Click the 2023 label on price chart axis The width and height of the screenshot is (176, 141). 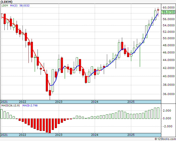point(59,102)
